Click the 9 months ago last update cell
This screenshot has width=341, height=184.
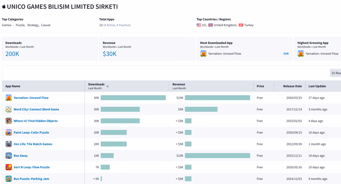318,179
